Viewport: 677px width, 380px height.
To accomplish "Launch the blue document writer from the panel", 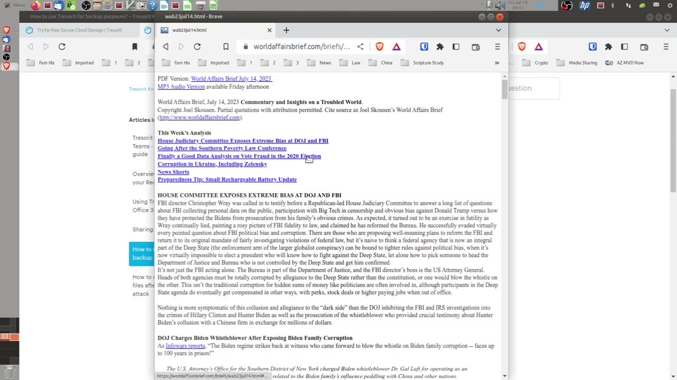I will pyautogui.click(x=164, y=6).
